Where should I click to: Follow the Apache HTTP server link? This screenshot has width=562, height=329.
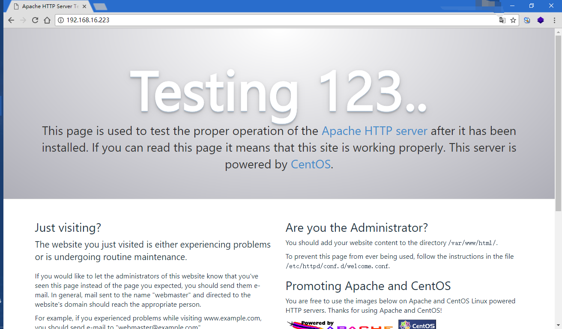click(x=374, y=131)
